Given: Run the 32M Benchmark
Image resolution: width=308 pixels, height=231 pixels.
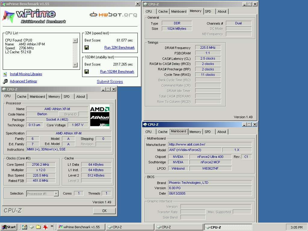Looking at the screenshot, I should click(x=119, y=48).
